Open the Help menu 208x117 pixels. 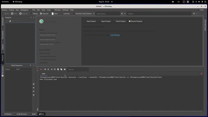tap(72, 10)
